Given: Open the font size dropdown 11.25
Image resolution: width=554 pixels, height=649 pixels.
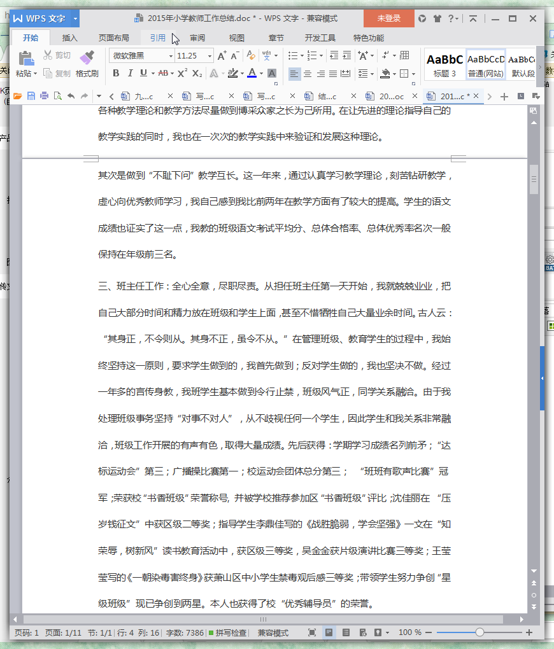Looking at the screenshot, I should (210, 56).
